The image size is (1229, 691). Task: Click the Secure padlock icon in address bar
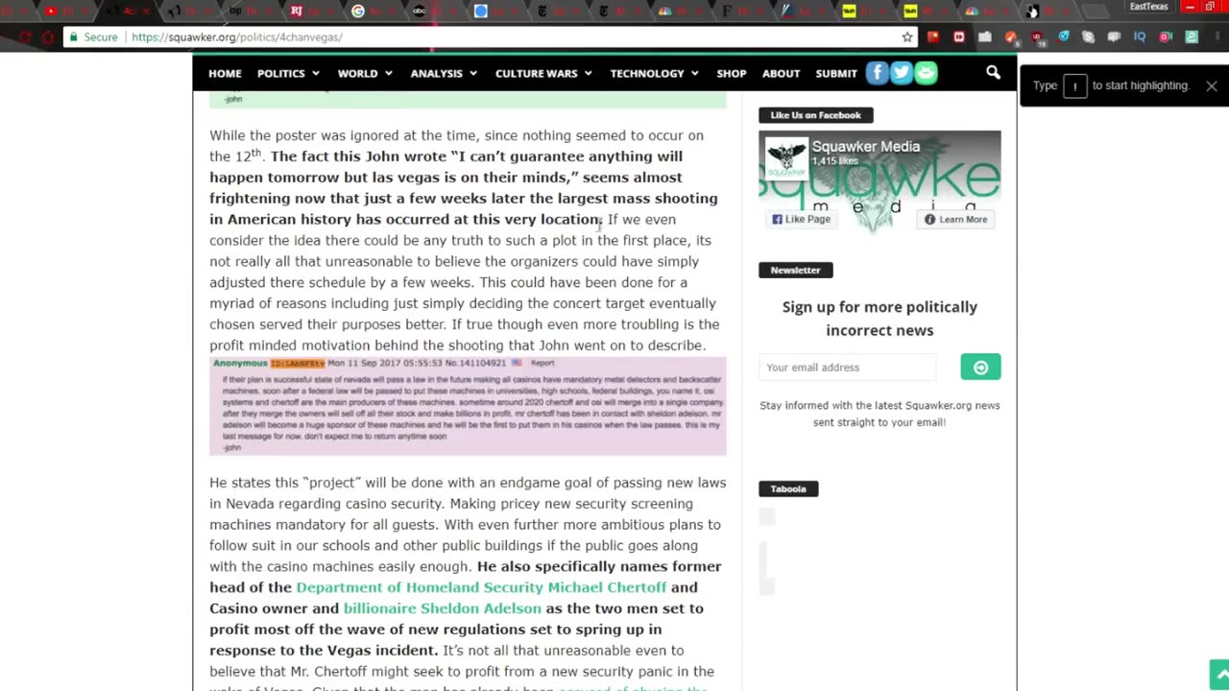[74, 37]
